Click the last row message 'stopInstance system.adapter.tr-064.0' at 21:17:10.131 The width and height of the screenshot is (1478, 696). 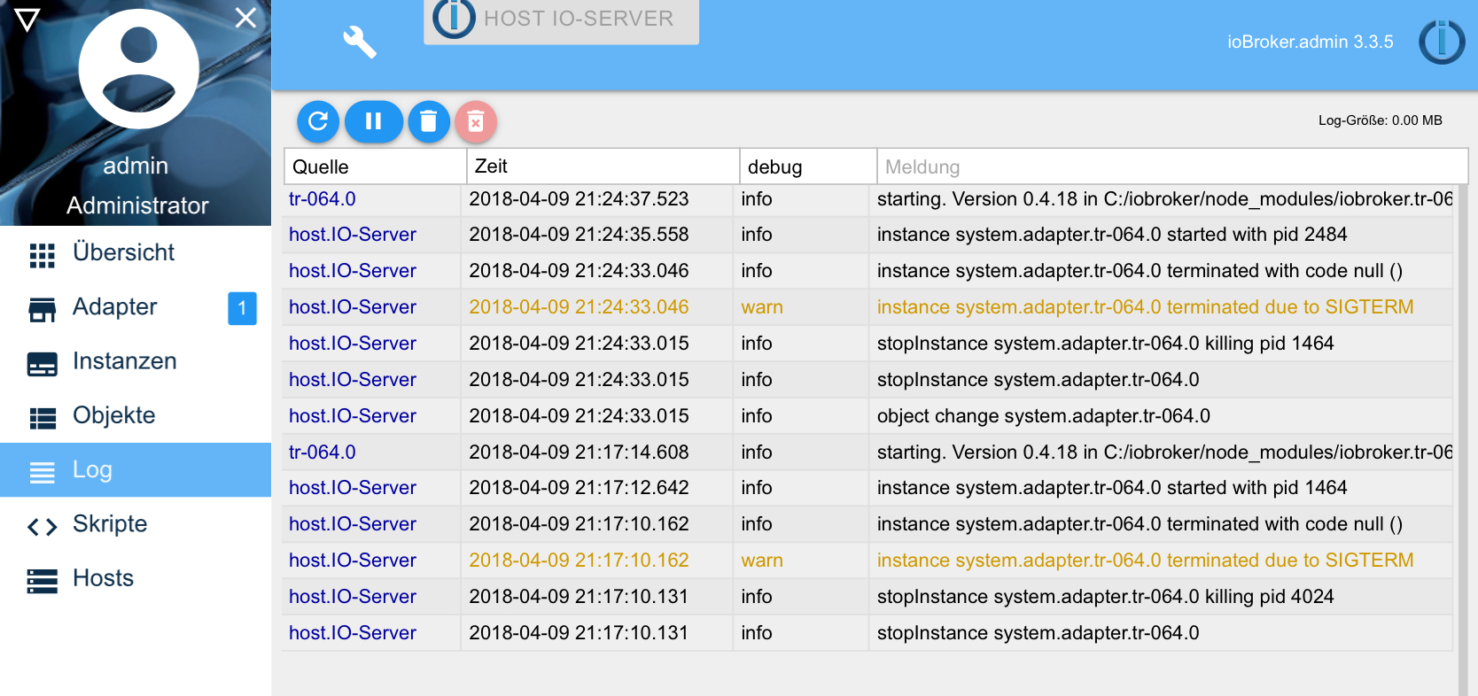click(1038, 633)
